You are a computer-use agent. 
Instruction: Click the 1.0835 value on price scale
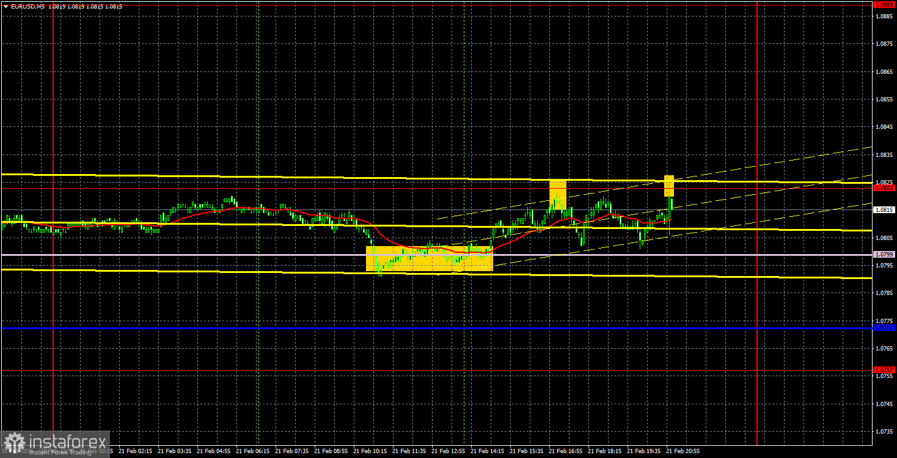click(884, 154)
